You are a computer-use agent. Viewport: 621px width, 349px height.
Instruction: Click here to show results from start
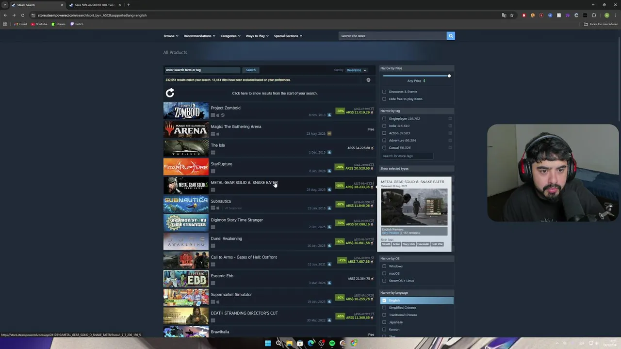pyautogui.click(x=275, y=93)
